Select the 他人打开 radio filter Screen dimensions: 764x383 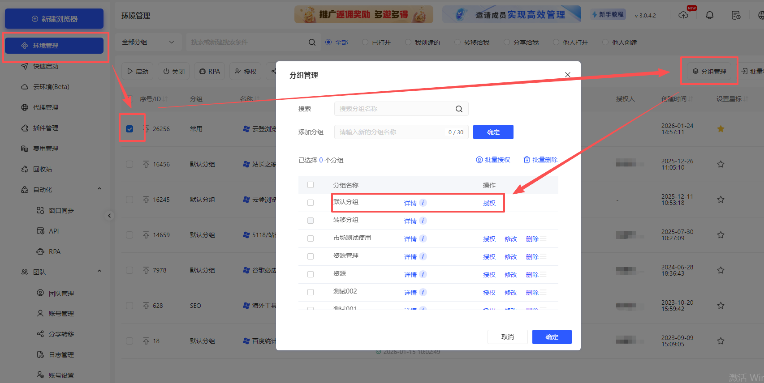point(556,42)
